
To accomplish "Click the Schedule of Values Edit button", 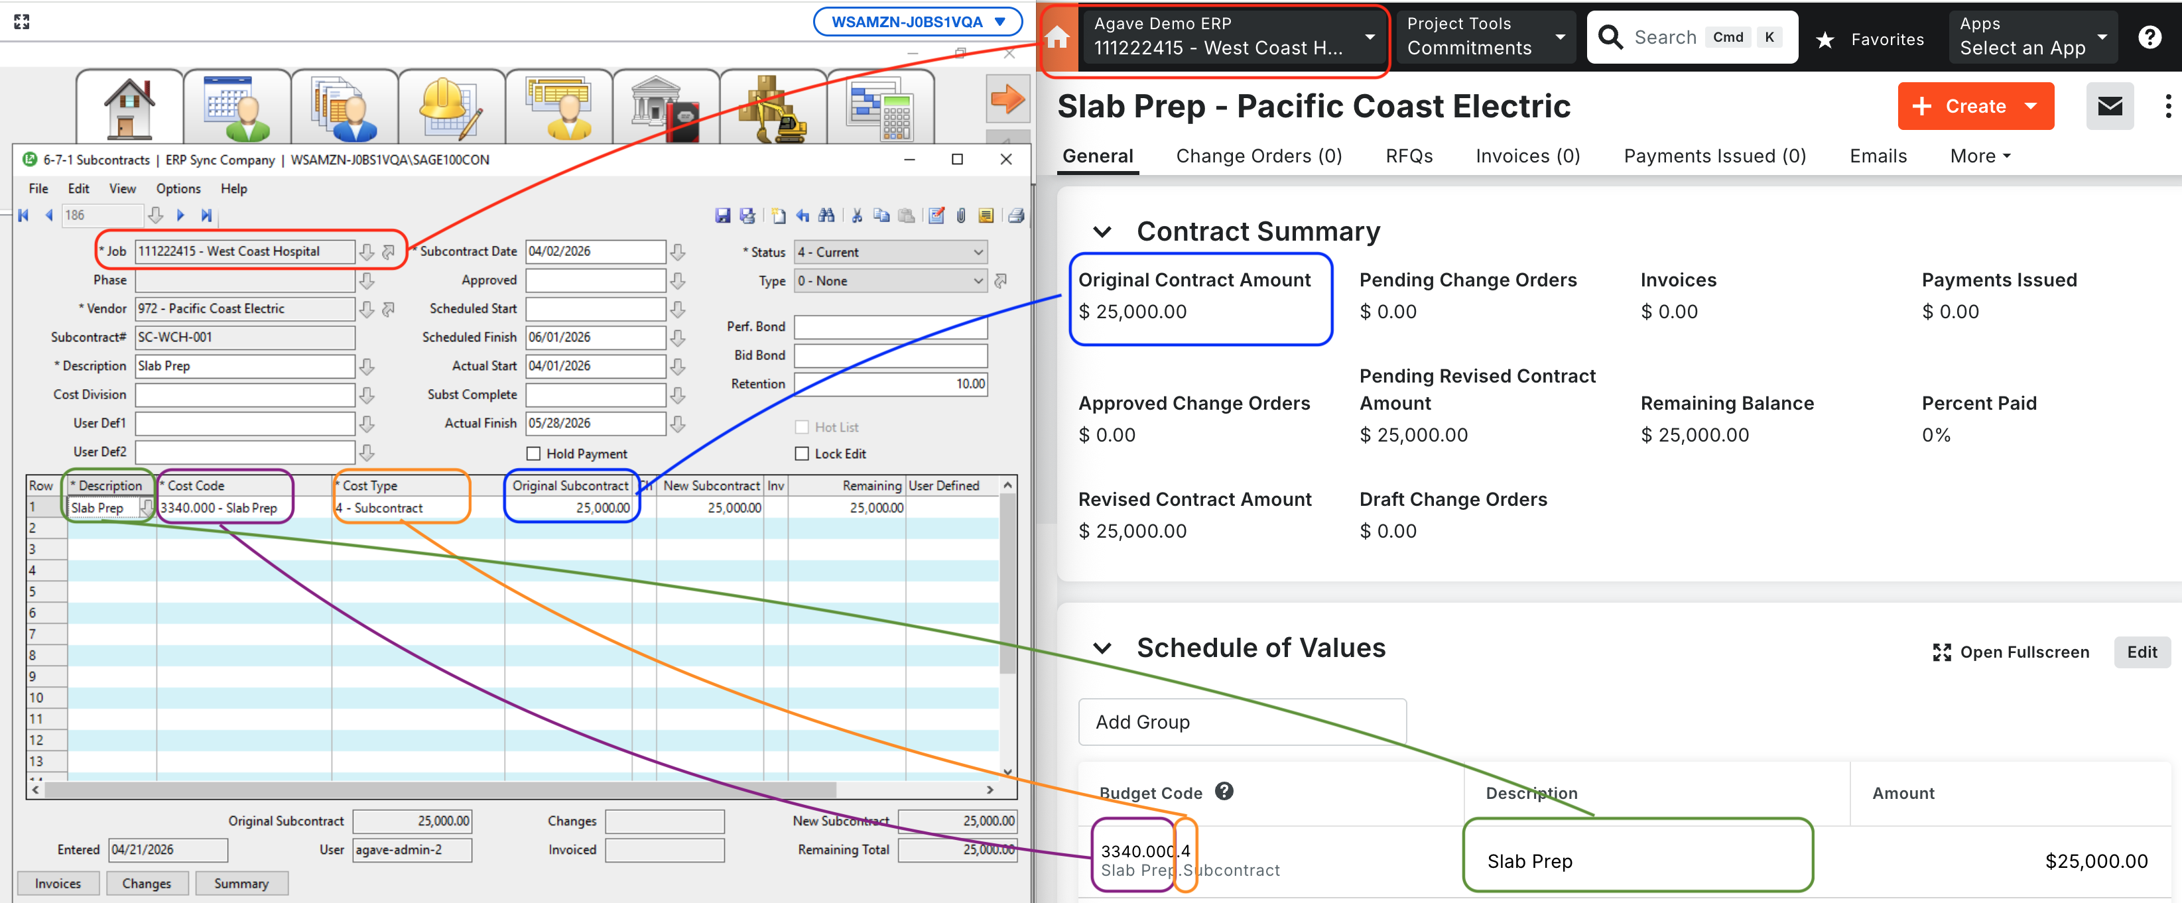I will (x=2142, y=652).
